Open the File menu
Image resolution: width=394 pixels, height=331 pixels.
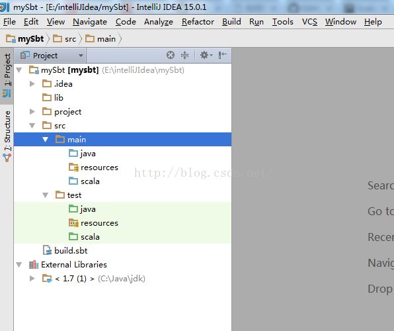point(9,22)
